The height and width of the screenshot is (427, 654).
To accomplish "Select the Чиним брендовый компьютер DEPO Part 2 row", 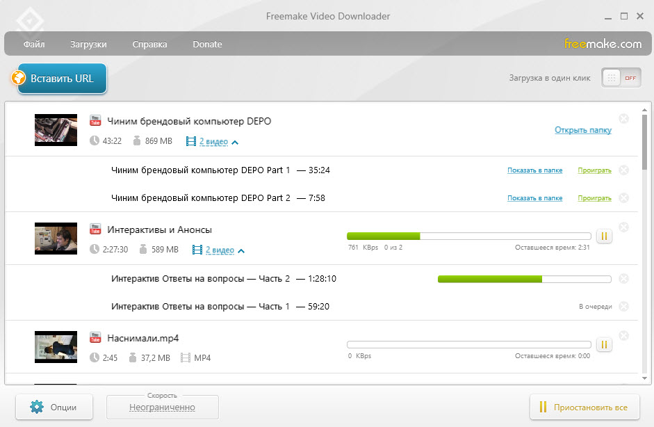I will [321, 198].
